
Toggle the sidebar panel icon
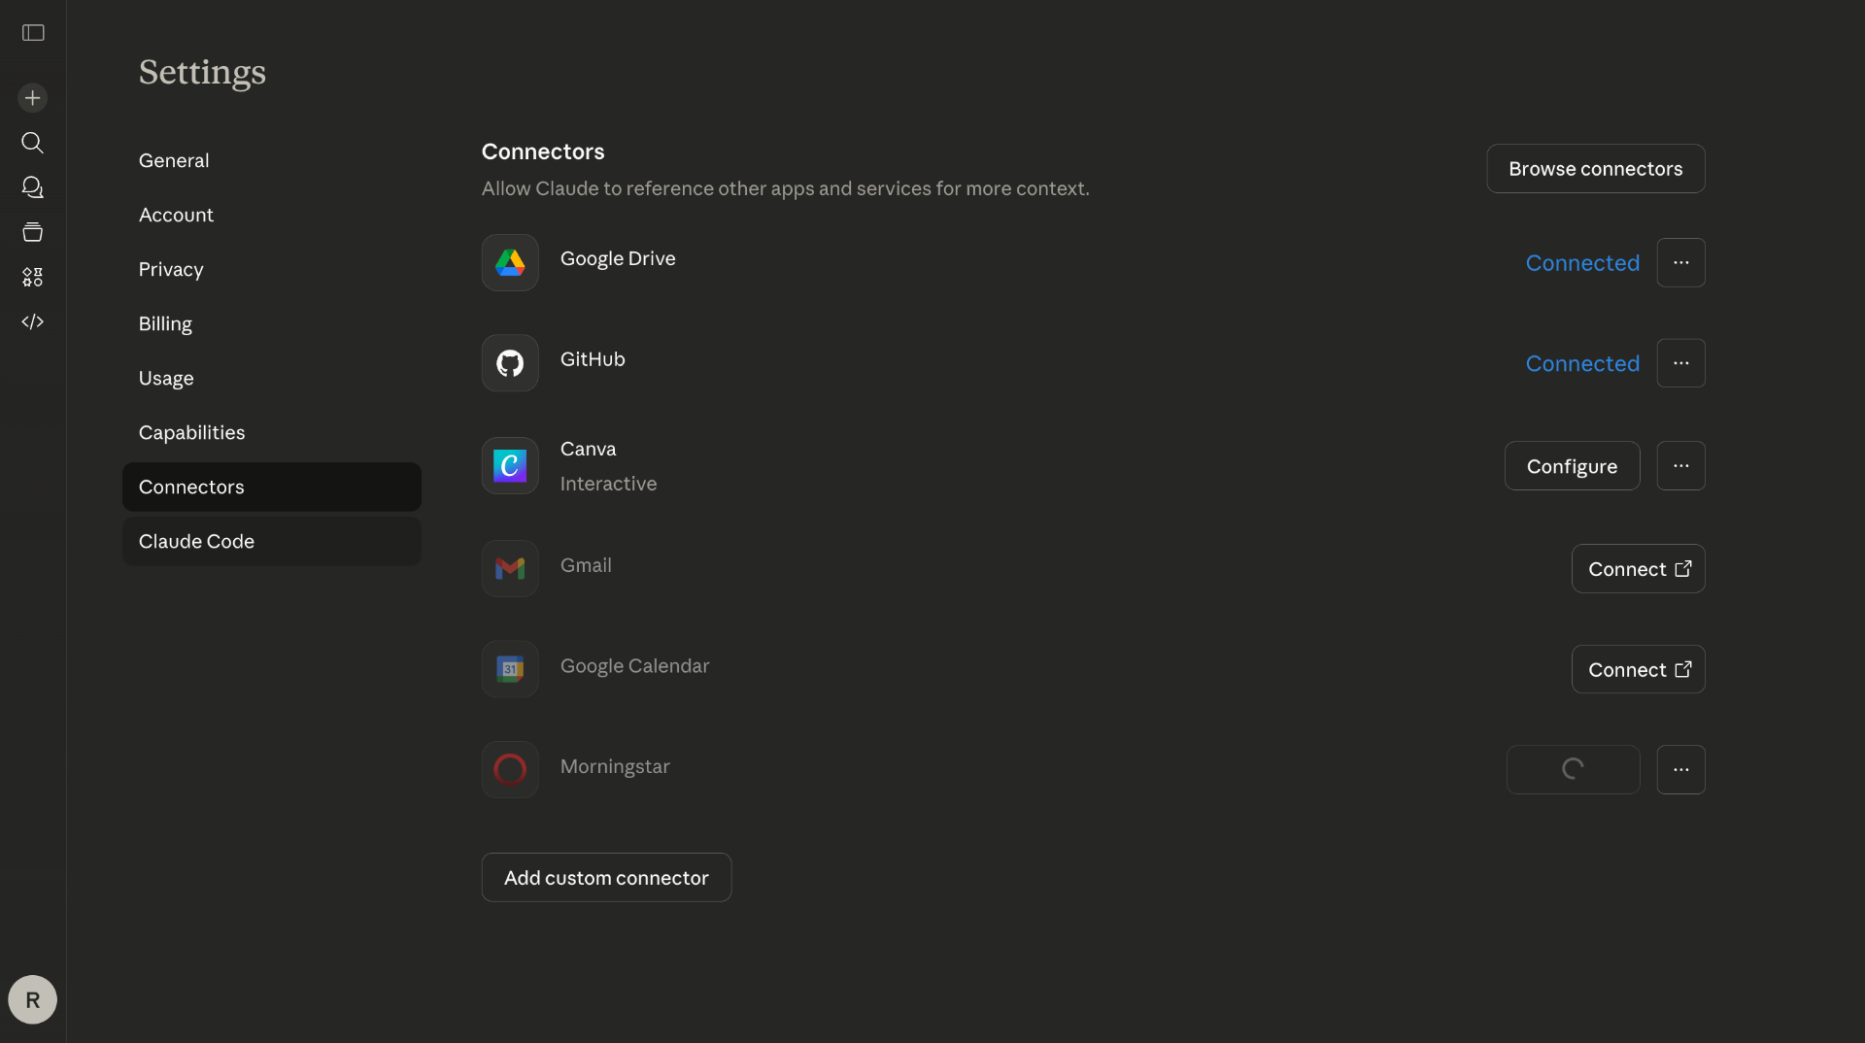33,33
